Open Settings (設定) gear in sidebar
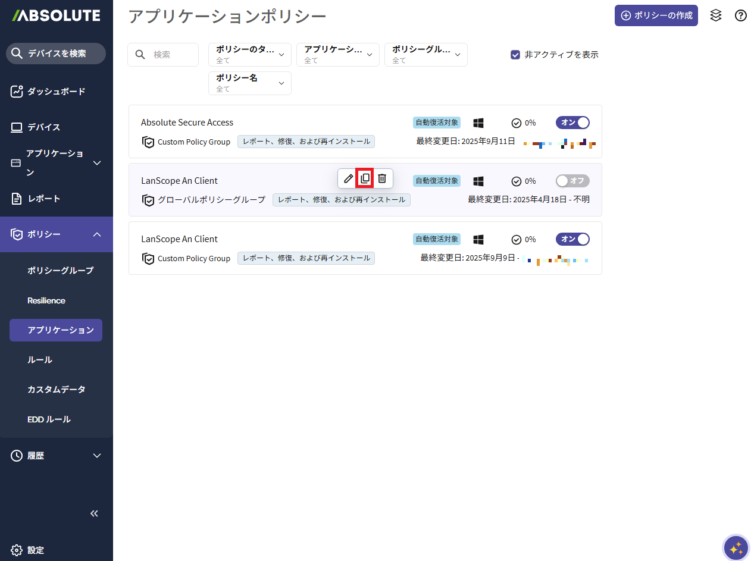The width and height of the screenshot is (751, 561). pyautogui.click(x=28, y=550)
